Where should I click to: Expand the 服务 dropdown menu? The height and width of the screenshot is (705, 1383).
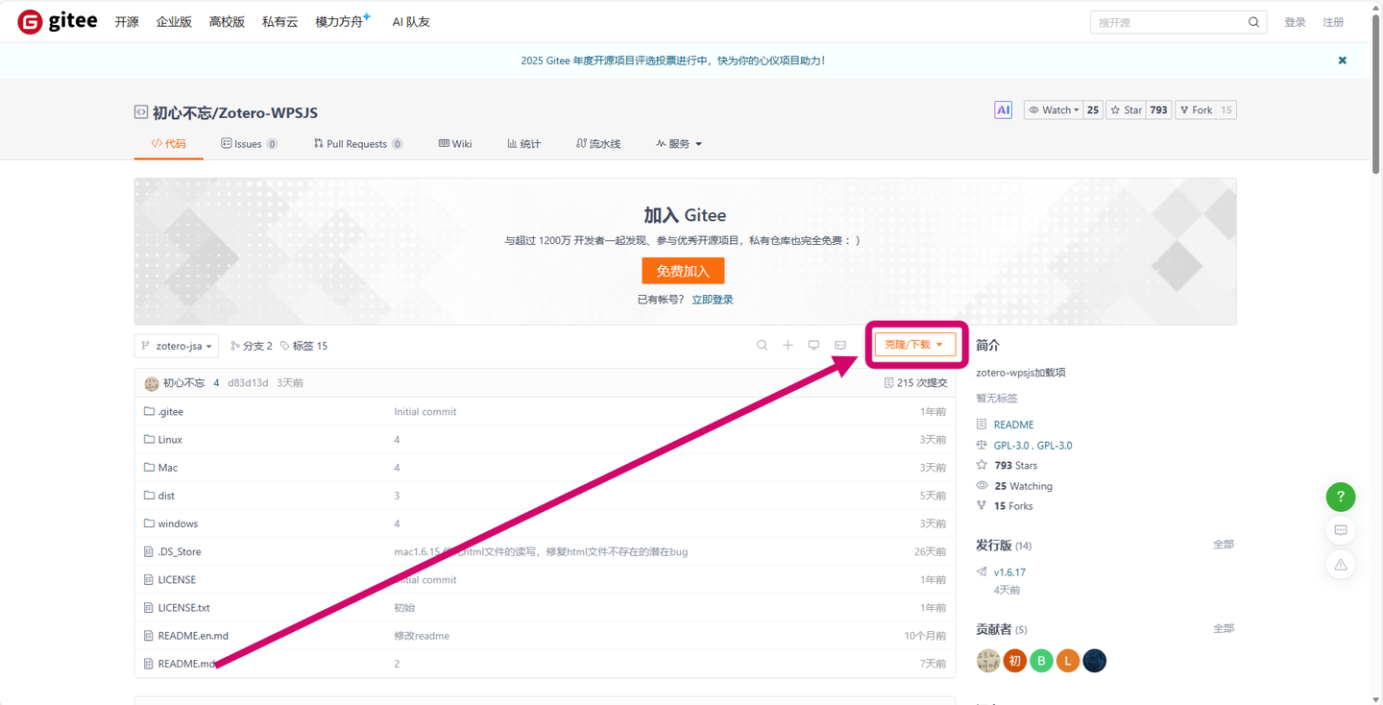679,144
